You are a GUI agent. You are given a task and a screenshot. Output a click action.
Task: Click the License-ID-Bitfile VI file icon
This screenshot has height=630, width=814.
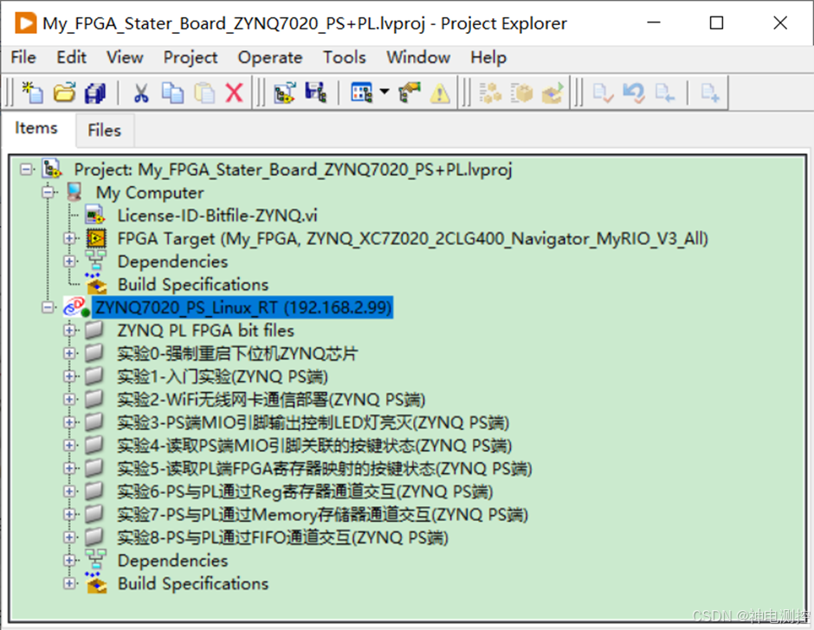pyautogui.click(x=95, y=215)
